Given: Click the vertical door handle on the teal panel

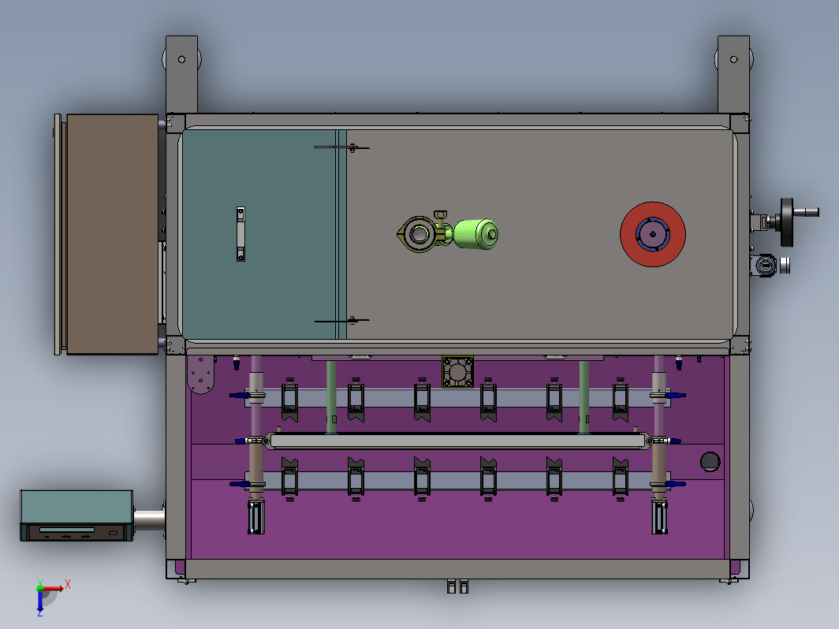Looking at the screenshot, I should pyautogui.click(x=241, y=234).
